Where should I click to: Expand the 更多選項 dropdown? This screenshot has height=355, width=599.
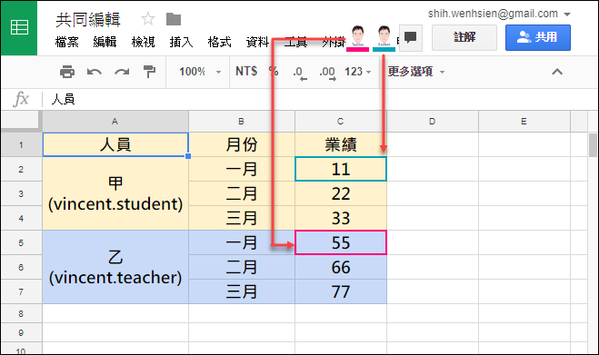[416, 72]
